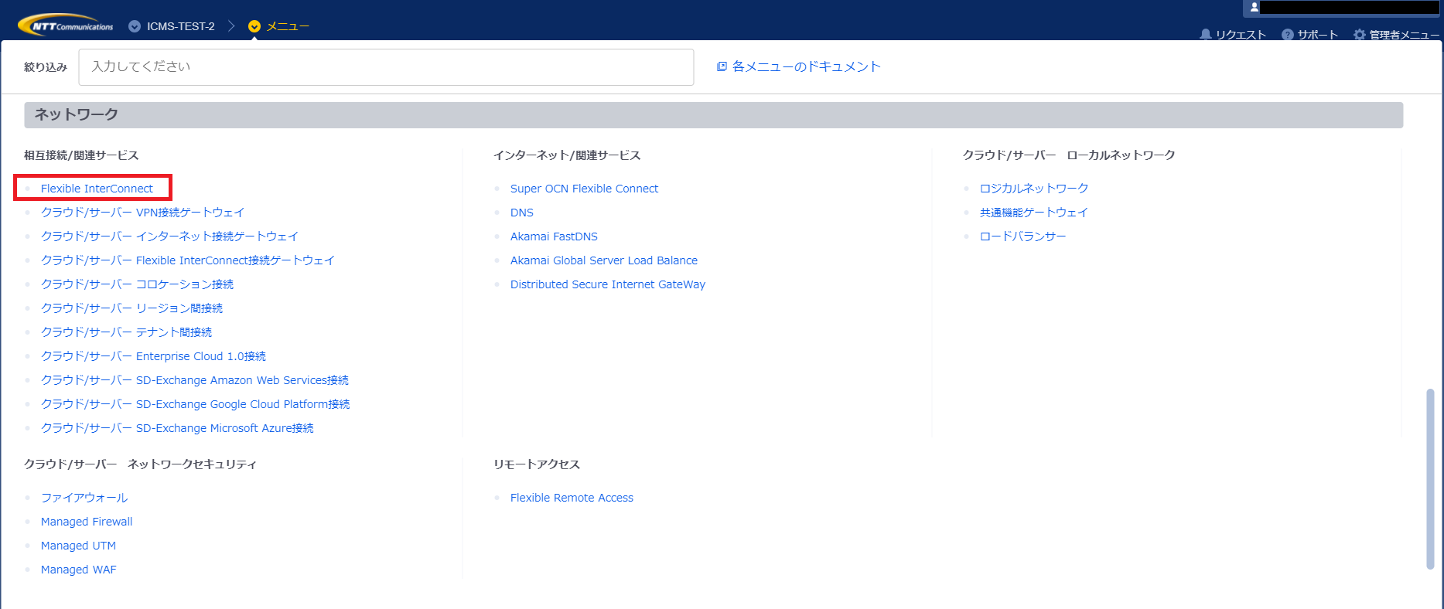Click the vertical scrollbar of the menu panel
This screenshot has height=609, width=1444.
[x=1430, y=479]
